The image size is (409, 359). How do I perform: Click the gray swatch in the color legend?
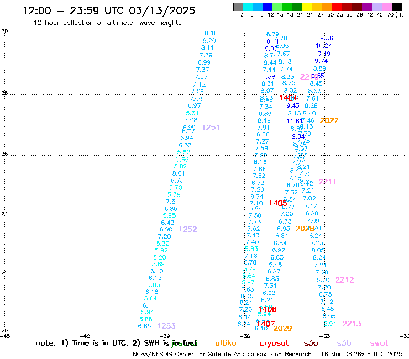point(238,7)
